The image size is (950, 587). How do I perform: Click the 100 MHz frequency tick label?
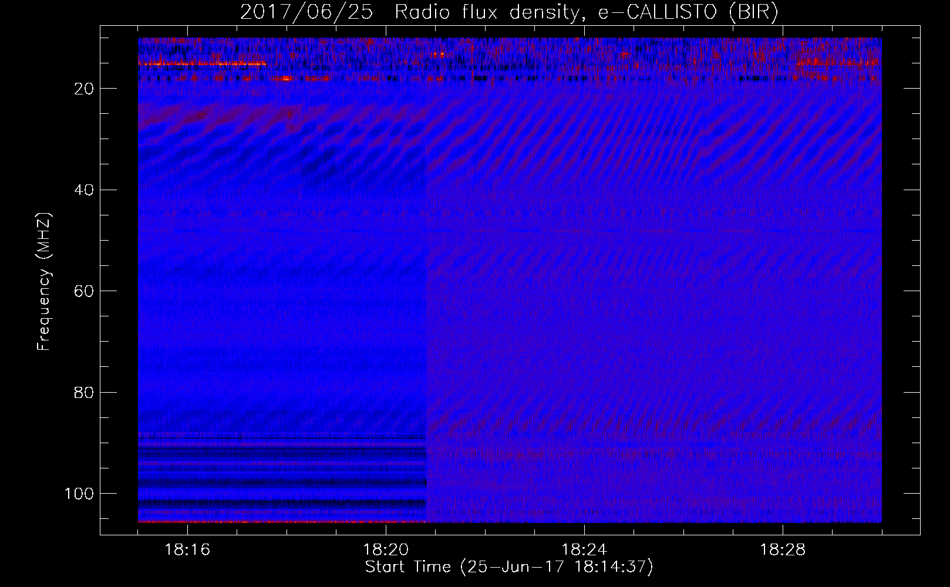(79, 494)
